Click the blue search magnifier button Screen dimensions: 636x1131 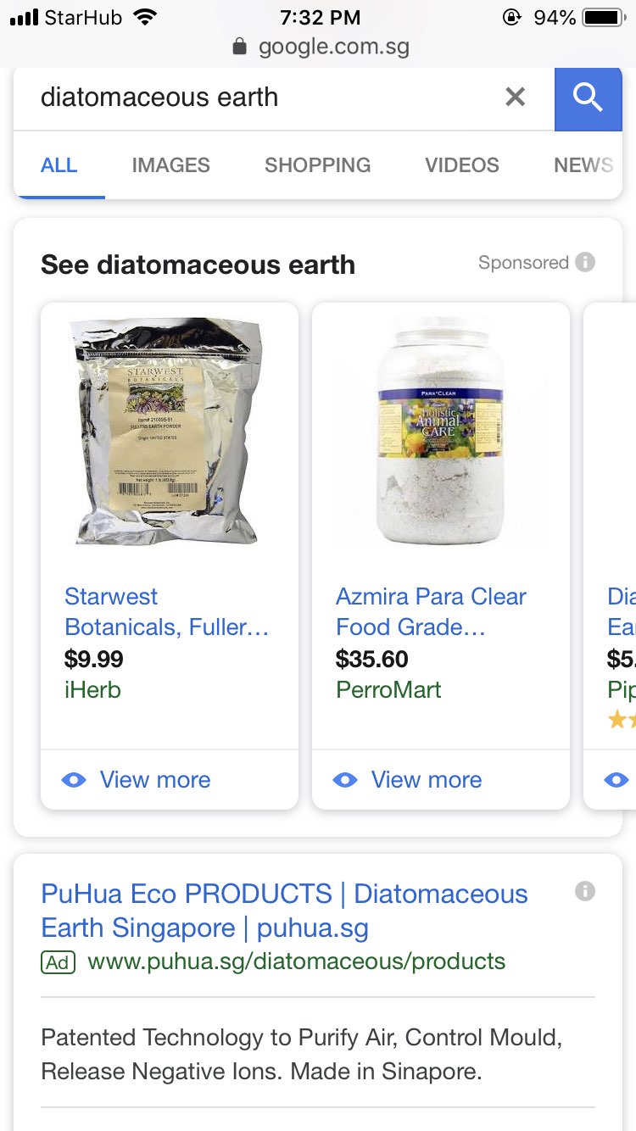[588, 98]
